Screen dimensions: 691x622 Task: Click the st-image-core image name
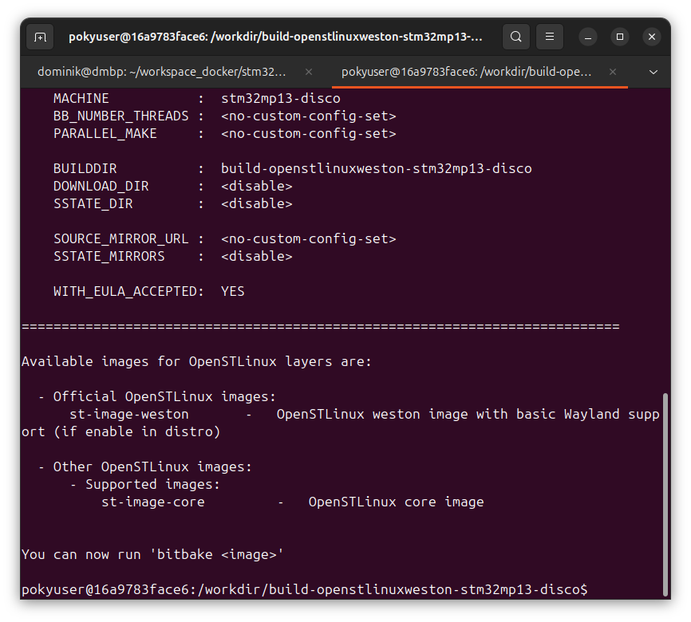(153, 502)
